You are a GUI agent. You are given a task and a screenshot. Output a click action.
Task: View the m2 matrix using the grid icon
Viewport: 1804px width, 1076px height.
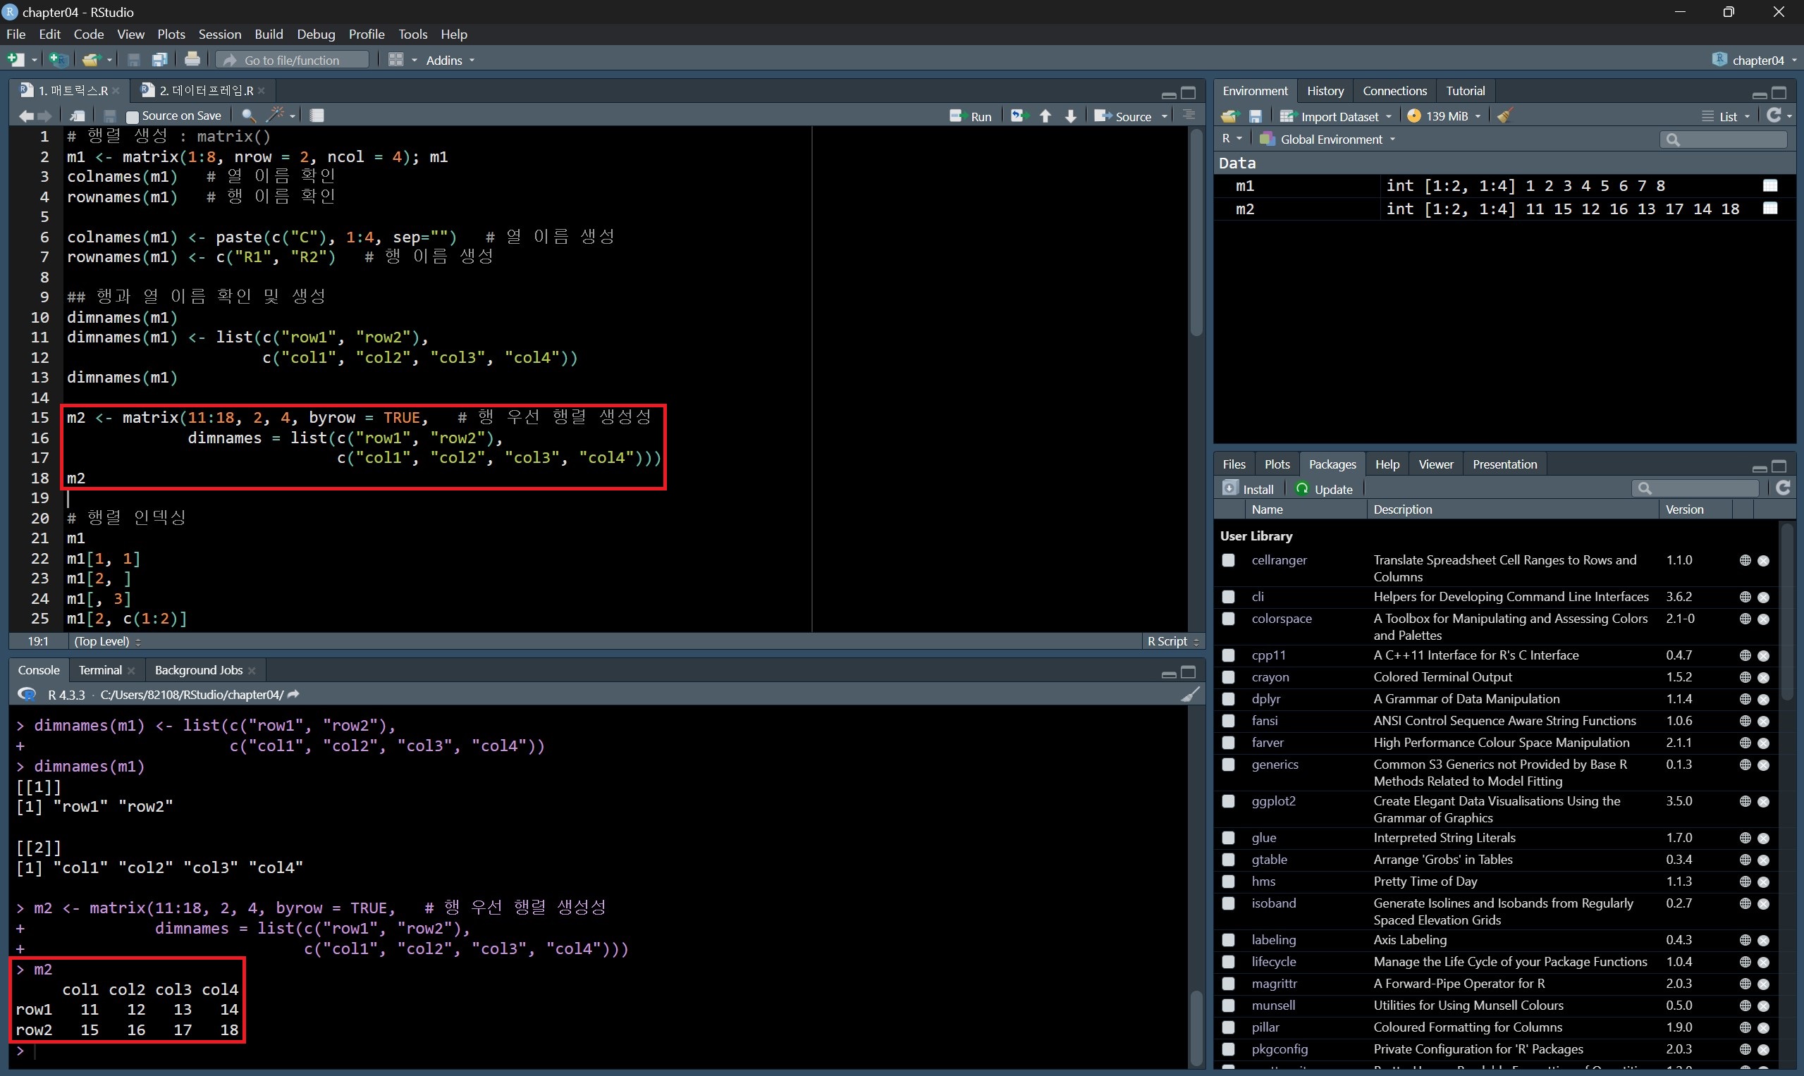point(1770,209)
